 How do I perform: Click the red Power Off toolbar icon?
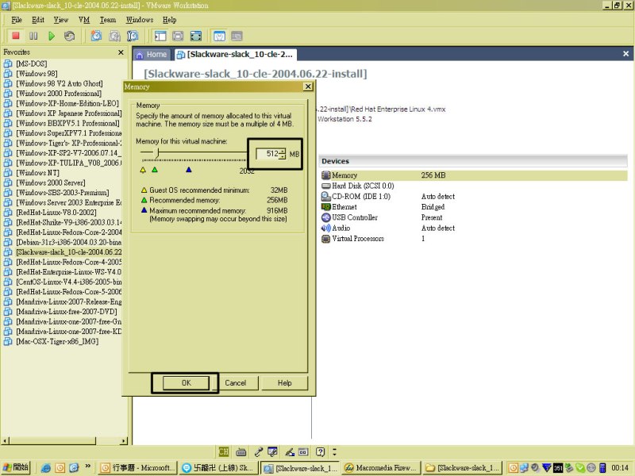tap(15, 36)
